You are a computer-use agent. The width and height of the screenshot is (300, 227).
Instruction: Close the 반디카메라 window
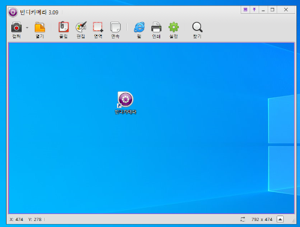pos(286,10)
